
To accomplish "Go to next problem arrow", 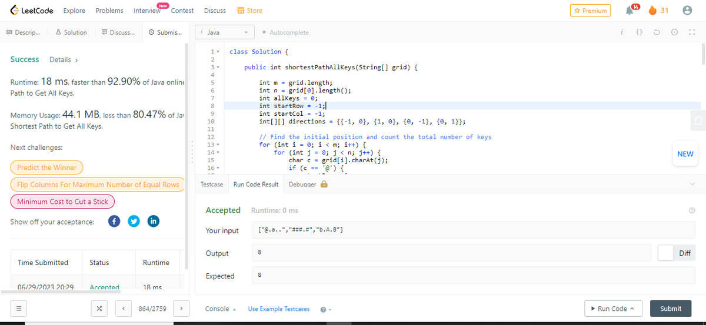I will [x=182, y=309].
